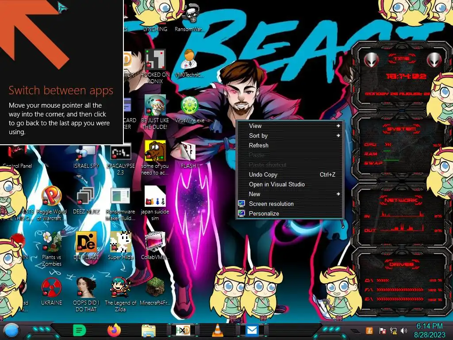Open UKRAINE radiation icon
The height and width of the screenshot is (340, 453).
tap(51, 291)
